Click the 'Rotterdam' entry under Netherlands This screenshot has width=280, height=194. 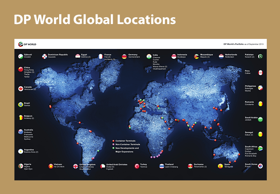pyautogui.click(x=230, y=57)
